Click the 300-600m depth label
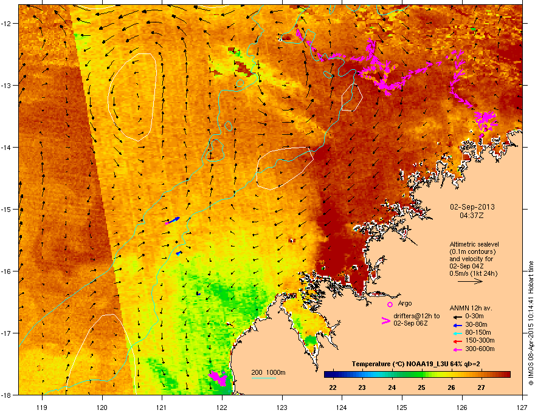This screenshot has height=413, width=535. coord(480,349)
